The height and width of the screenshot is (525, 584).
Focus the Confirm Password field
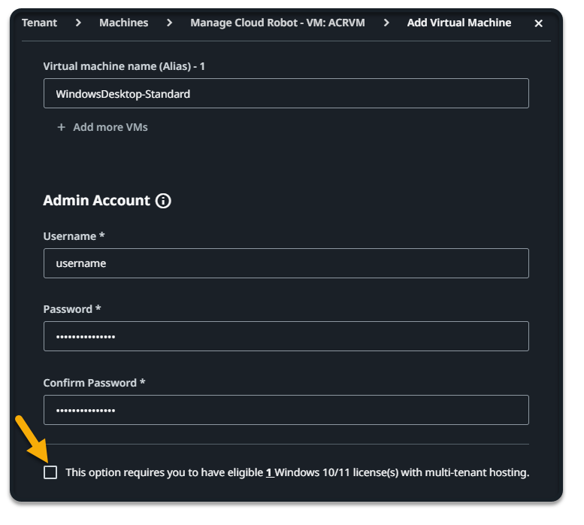coord(286,410)
